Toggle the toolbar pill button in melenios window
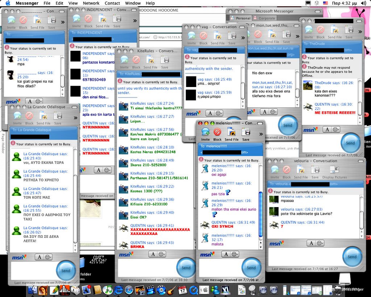371x297 pixels. pos(260,123)
